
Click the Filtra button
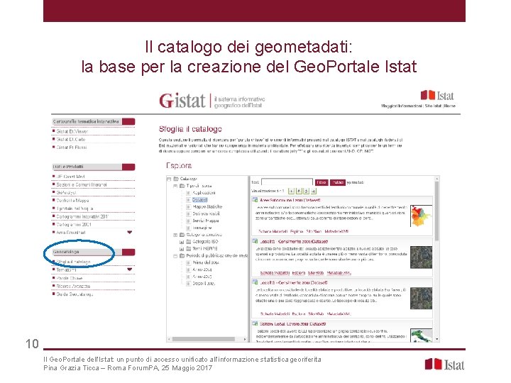(322, 182)
